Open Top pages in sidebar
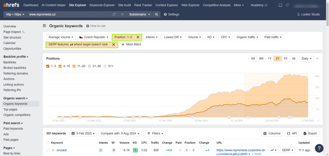 pos(10,110)
